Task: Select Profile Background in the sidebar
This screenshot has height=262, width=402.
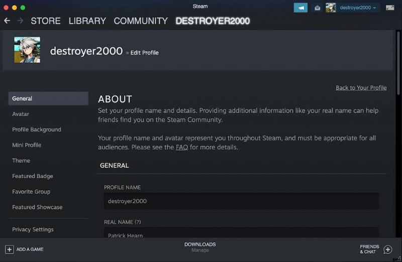Action: coord(37,129)
